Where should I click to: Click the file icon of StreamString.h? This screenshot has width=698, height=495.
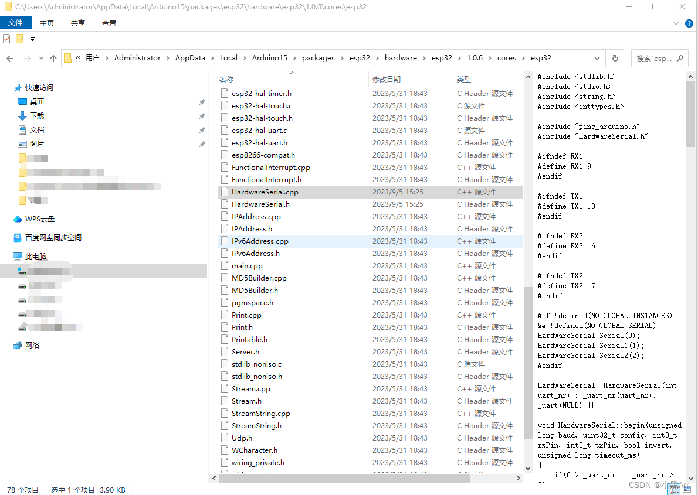[x=225, y=426]
